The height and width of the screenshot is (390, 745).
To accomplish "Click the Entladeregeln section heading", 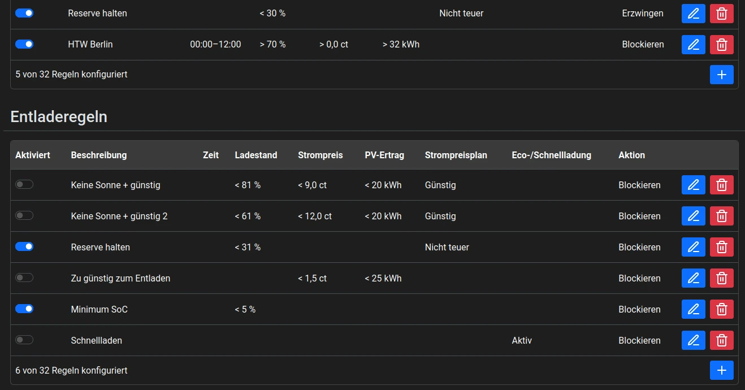I will [x=59, y=117].
